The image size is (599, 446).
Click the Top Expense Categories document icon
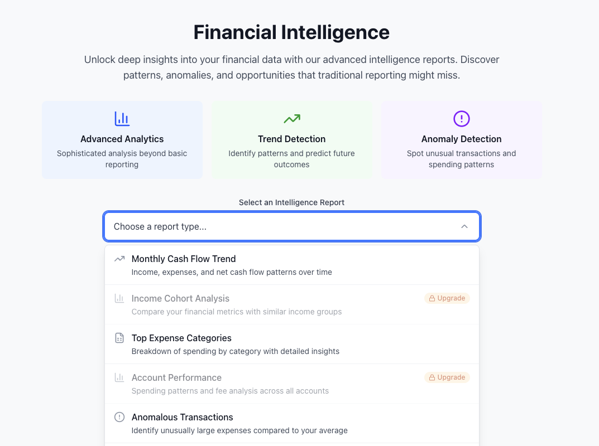pos(119,338)
